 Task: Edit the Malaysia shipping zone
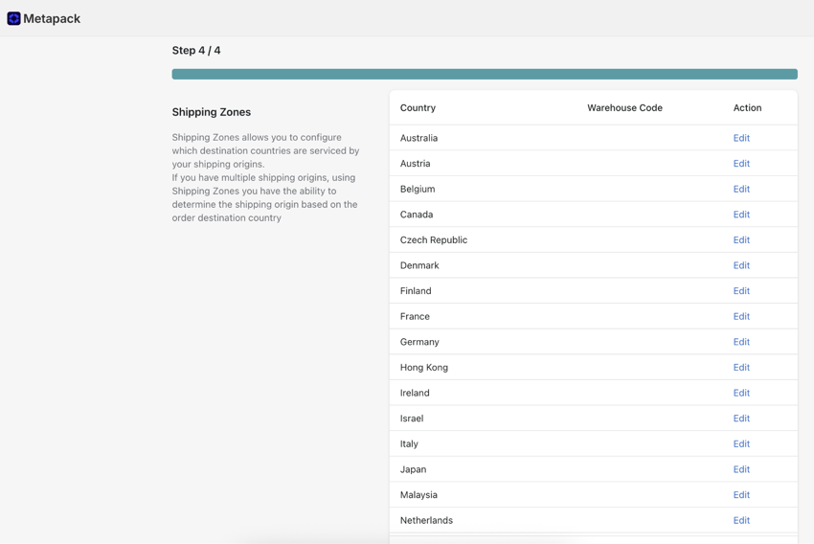pyautogui.click(x=741, y=494)
